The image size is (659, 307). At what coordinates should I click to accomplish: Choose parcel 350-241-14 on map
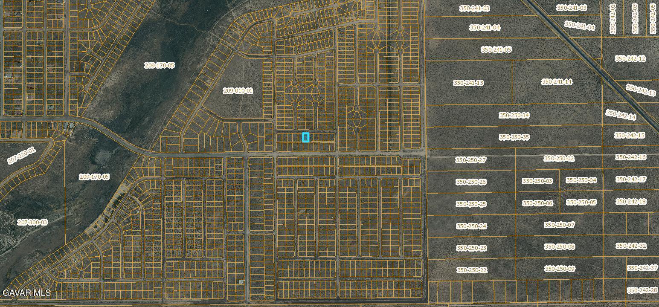pos(557,82)
